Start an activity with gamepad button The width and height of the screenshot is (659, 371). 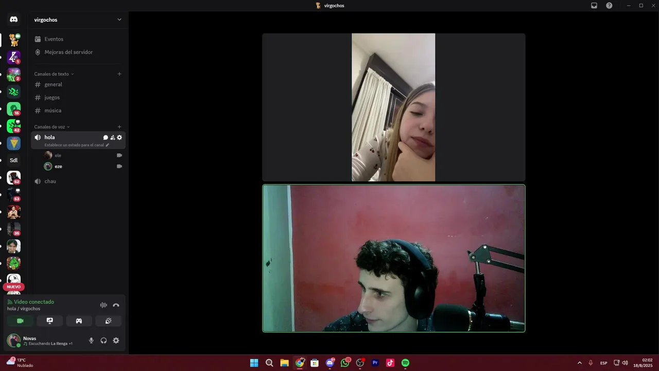(79, 321)
